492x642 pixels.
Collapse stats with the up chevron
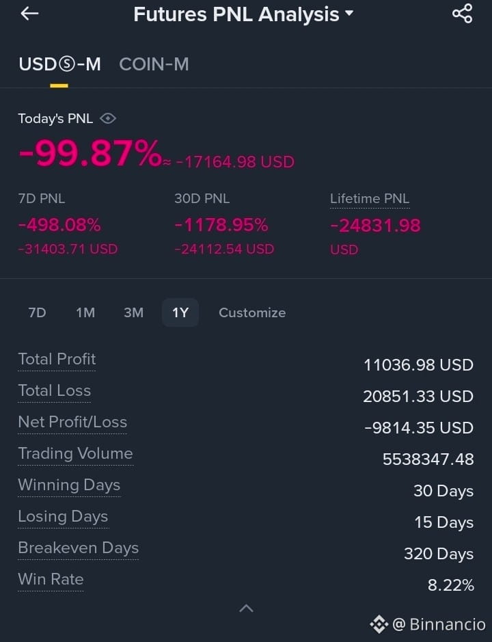[246, 608]
